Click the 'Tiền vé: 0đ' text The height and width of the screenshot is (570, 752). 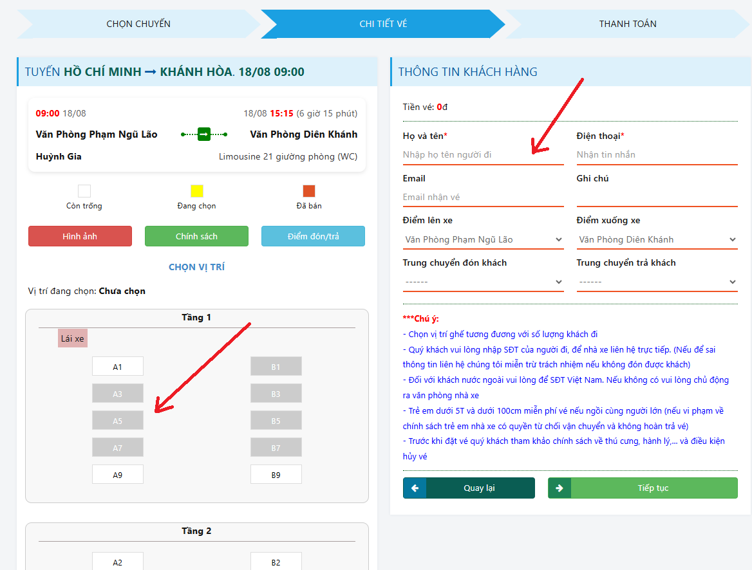point(425,107)
